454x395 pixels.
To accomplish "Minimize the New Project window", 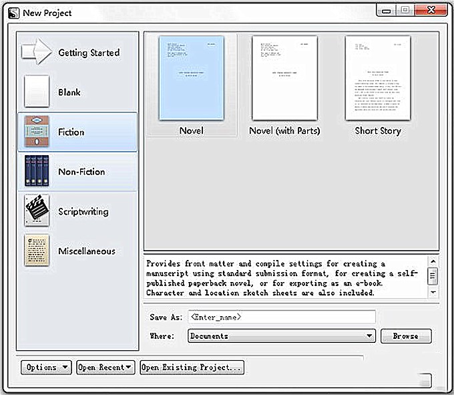I will (x=386, y=11).
